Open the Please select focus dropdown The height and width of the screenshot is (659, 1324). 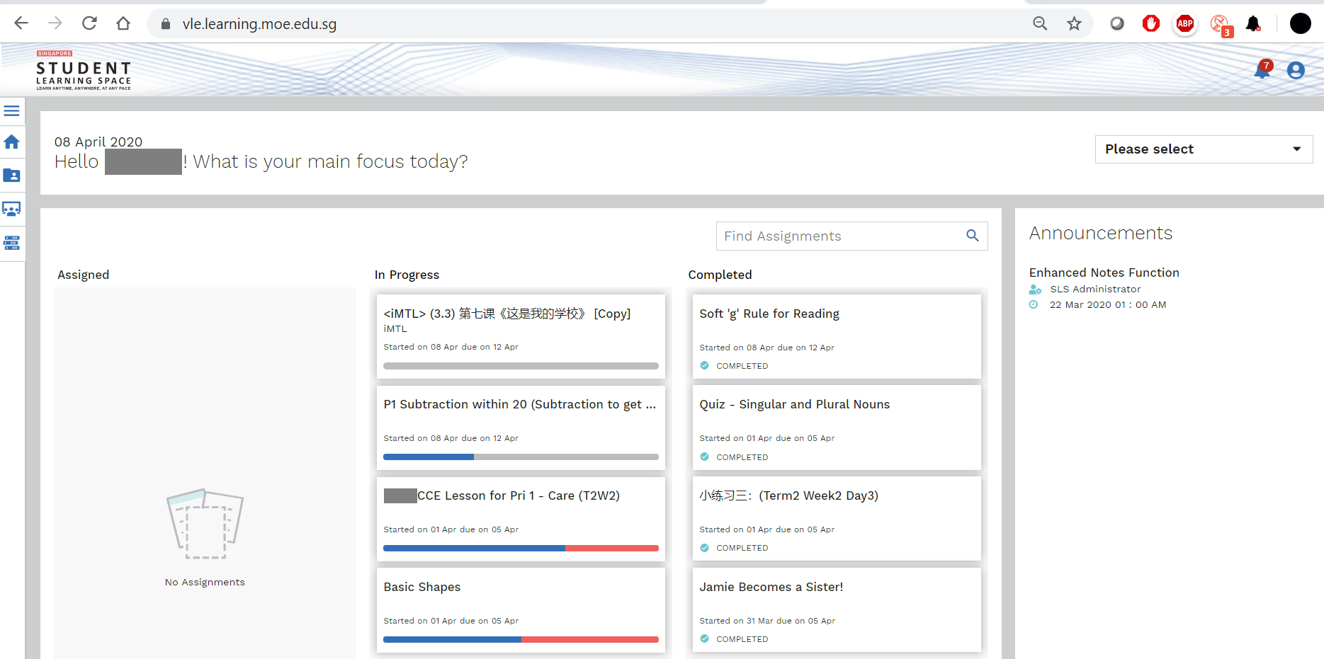coord(1204,149)
